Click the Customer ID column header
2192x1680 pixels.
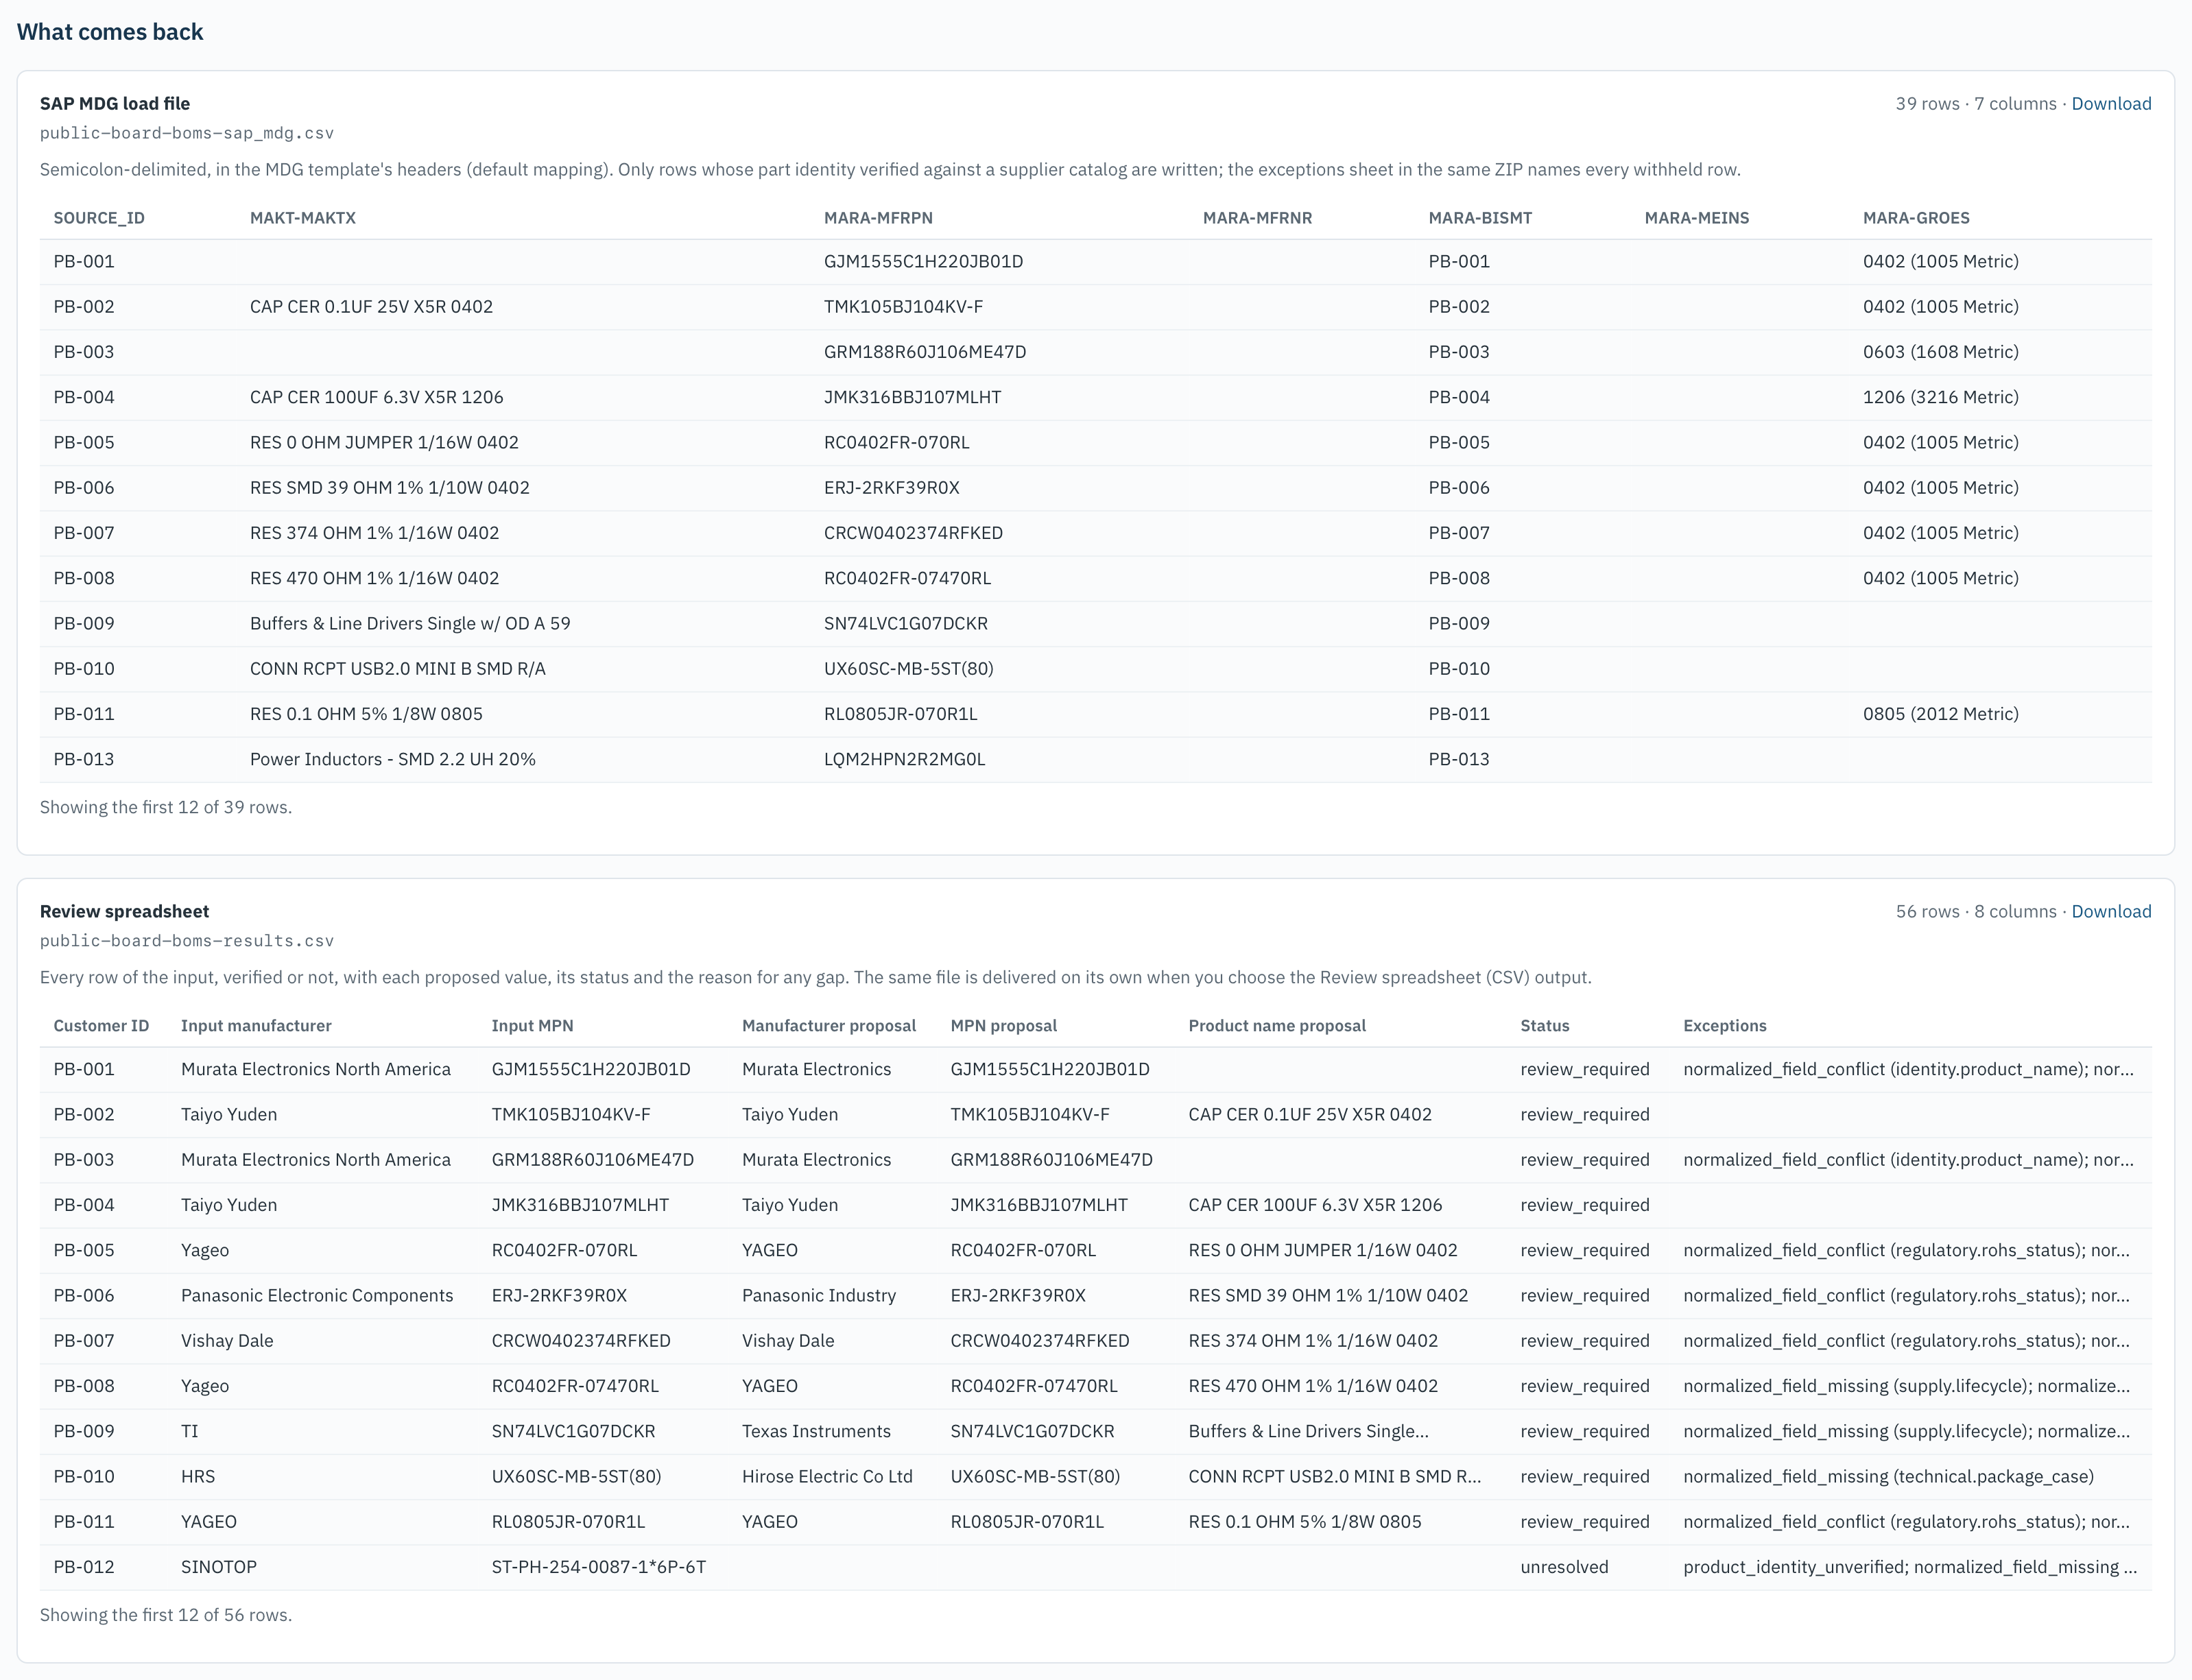101,1026
